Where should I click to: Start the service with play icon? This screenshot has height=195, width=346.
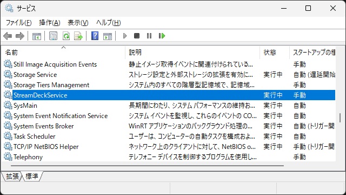[x=125, y=36]
